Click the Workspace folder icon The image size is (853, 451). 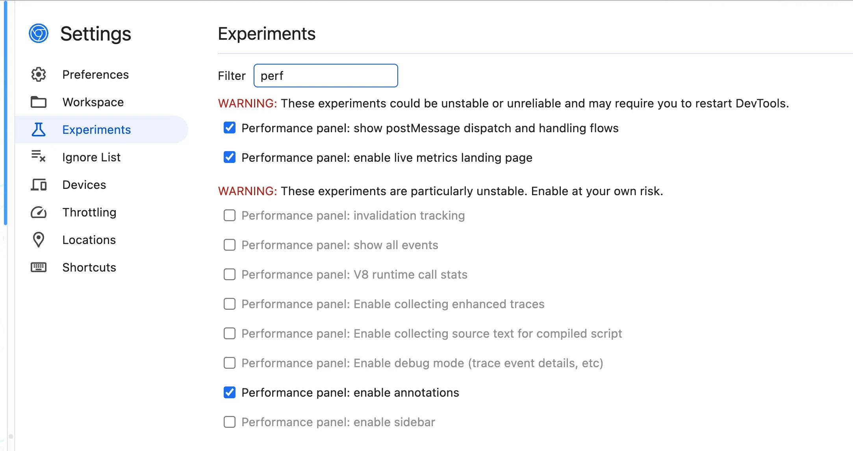tap(39, 102)
